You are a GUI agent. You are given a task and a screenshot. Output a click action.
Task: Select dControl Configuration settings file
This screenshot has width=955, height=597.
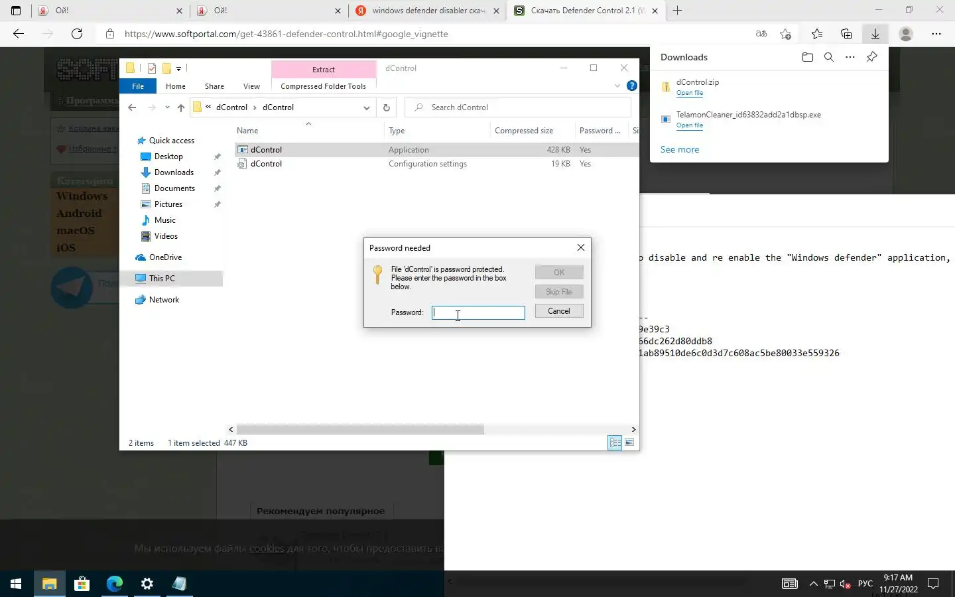[266, 164]
